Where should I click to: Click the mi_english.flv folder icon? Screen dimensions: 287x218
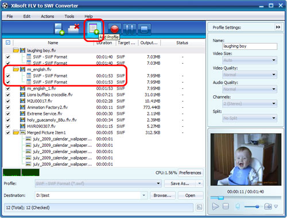pos(16,69)
